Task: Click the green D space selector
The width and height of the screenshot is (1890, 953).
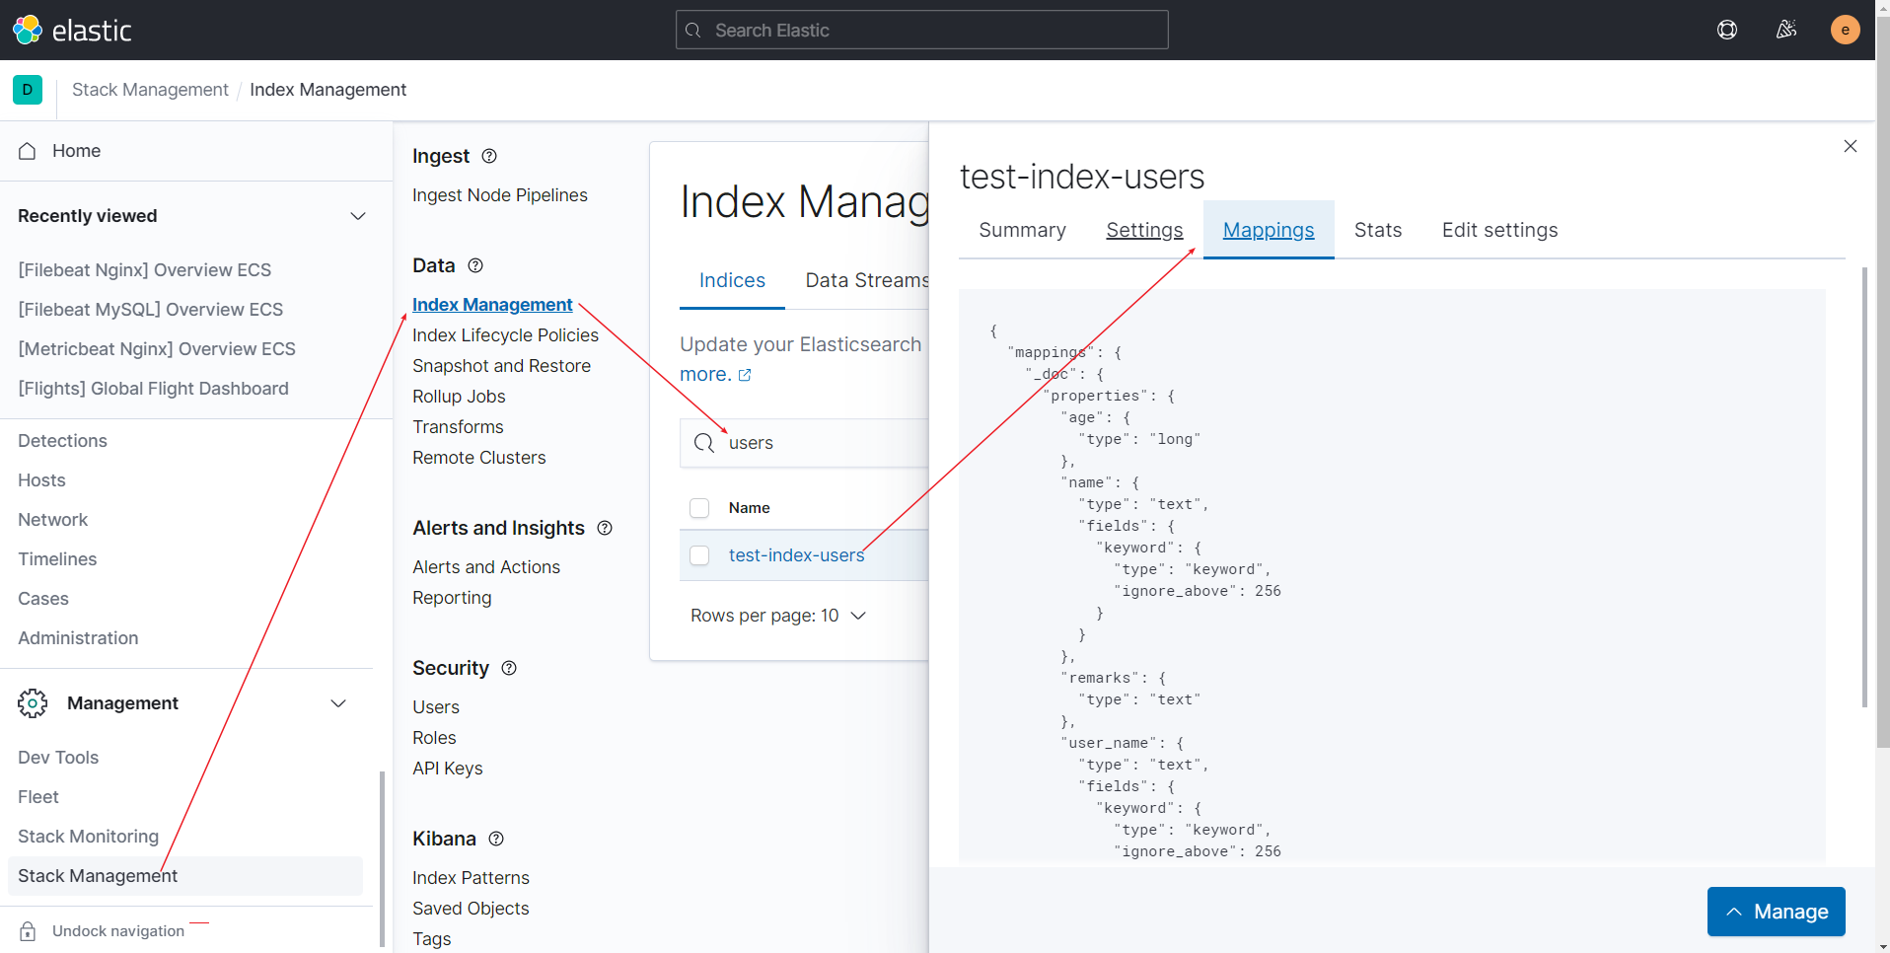Action: coord(28,90)
